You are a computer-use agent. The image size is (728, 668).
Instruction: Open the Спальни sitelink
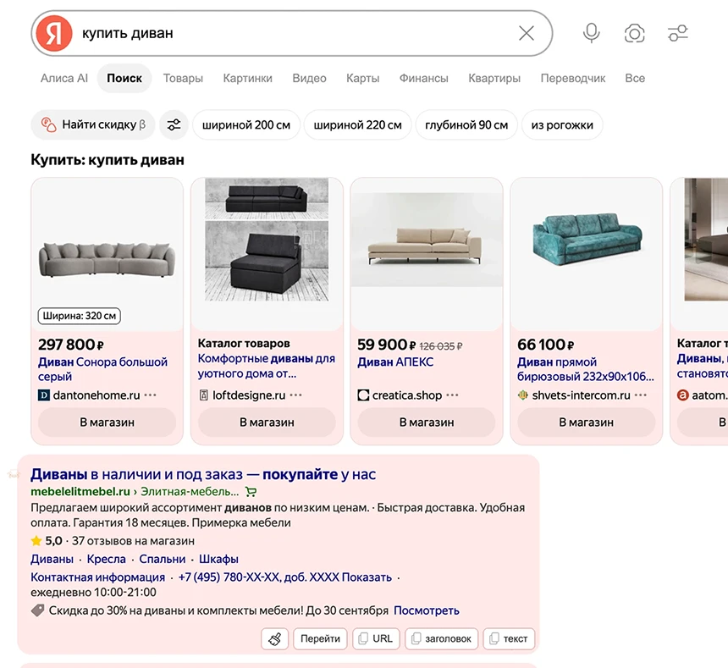click(162, 559)
